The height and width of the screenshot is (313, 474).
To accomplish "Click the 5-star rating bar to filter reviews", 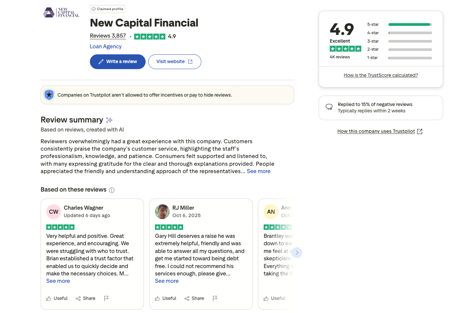I will (410, 24).
